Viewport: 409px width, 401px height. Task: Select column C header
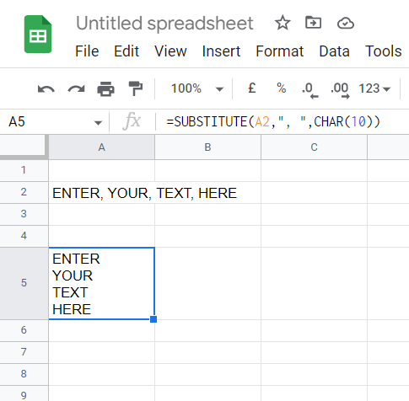(314, 147)
